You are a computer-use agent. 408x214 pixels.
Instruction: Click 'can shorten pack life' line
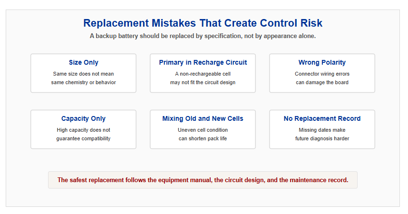[203, 139]
